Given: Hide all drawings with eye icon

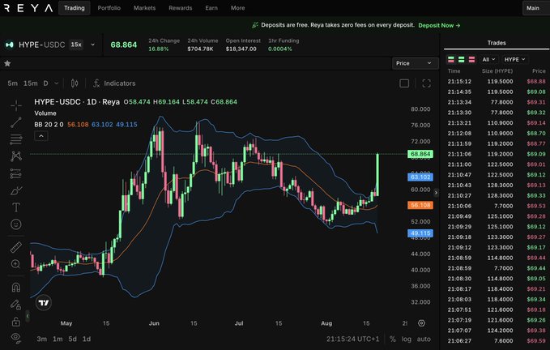Looking at the screenshot, I should pyautogui.click(x=15, y=338).
